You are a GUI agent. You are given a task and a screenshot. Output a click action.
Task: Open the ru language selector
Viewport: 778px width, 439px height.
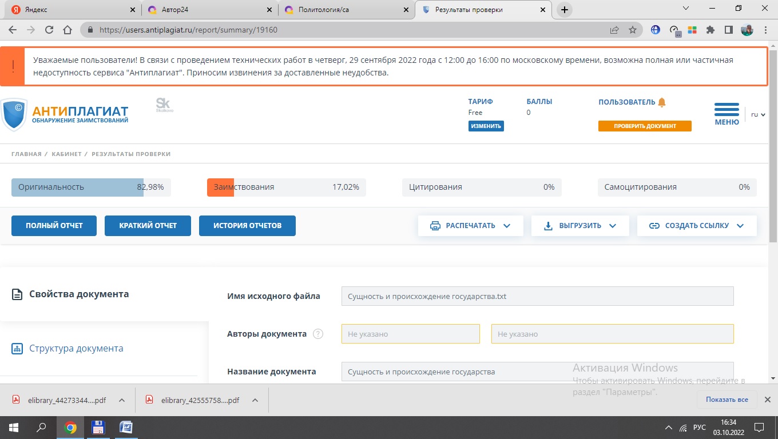tap(758, 114)
